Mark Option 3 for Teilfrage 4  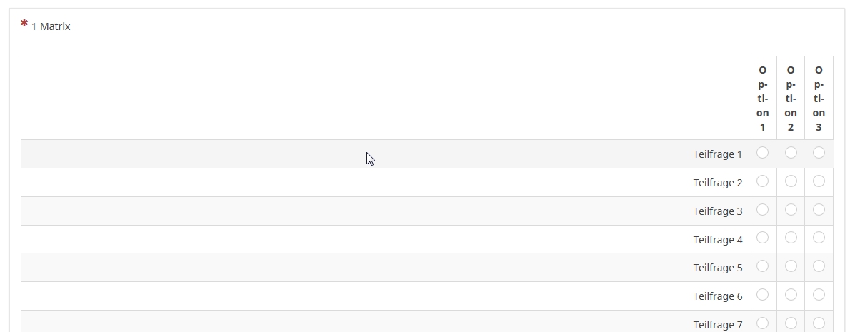(819, 238)
